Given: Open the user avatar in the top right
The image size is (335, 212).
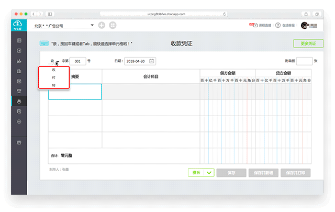Looking at the screenshot, I should [x=305, y=25].
